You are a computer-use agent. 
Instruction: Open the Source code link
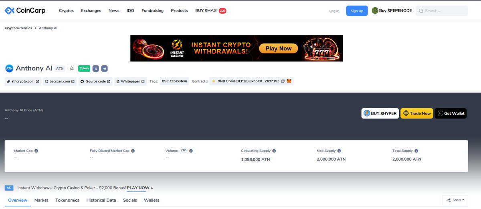point(95,81)
